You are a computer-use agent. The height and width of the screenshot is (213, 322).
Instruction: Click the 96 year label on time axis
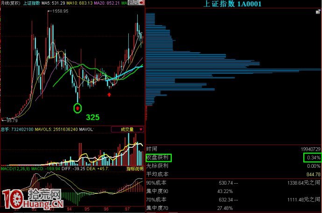(106, 209)
